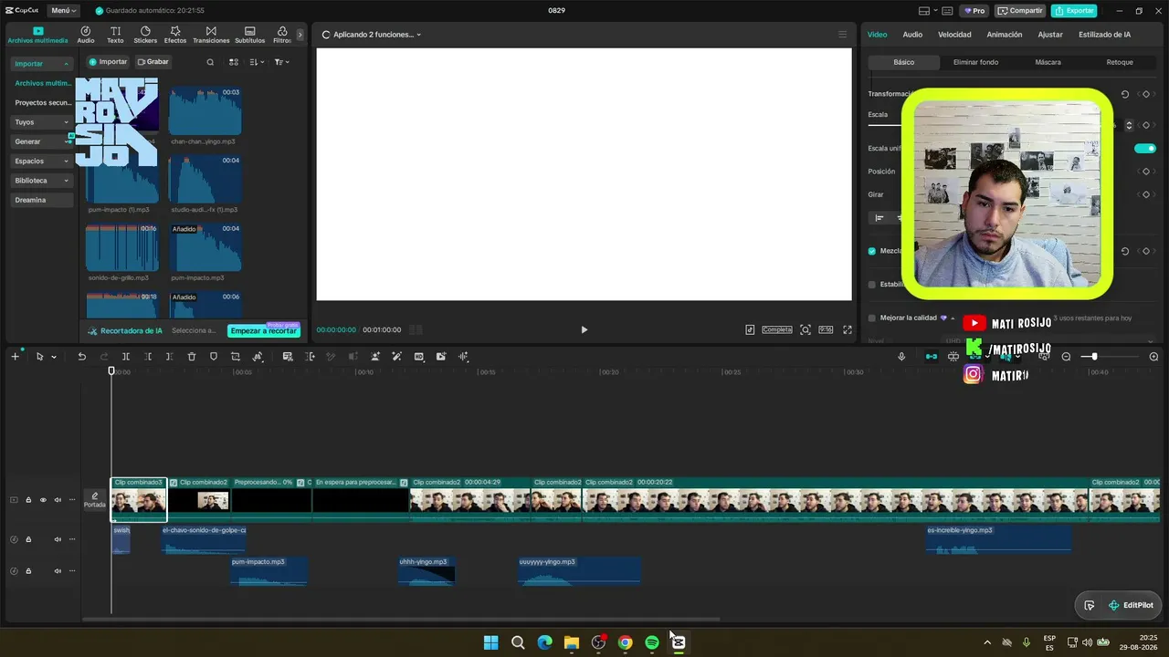Click the Compartir button

pos(1020,11)
